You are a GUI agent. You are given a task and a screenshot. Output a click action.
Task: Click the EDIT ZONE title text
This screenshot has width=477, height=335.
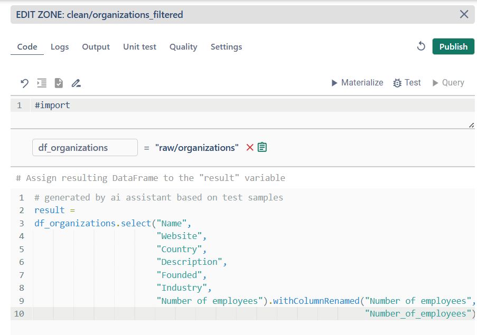(99, 15)
